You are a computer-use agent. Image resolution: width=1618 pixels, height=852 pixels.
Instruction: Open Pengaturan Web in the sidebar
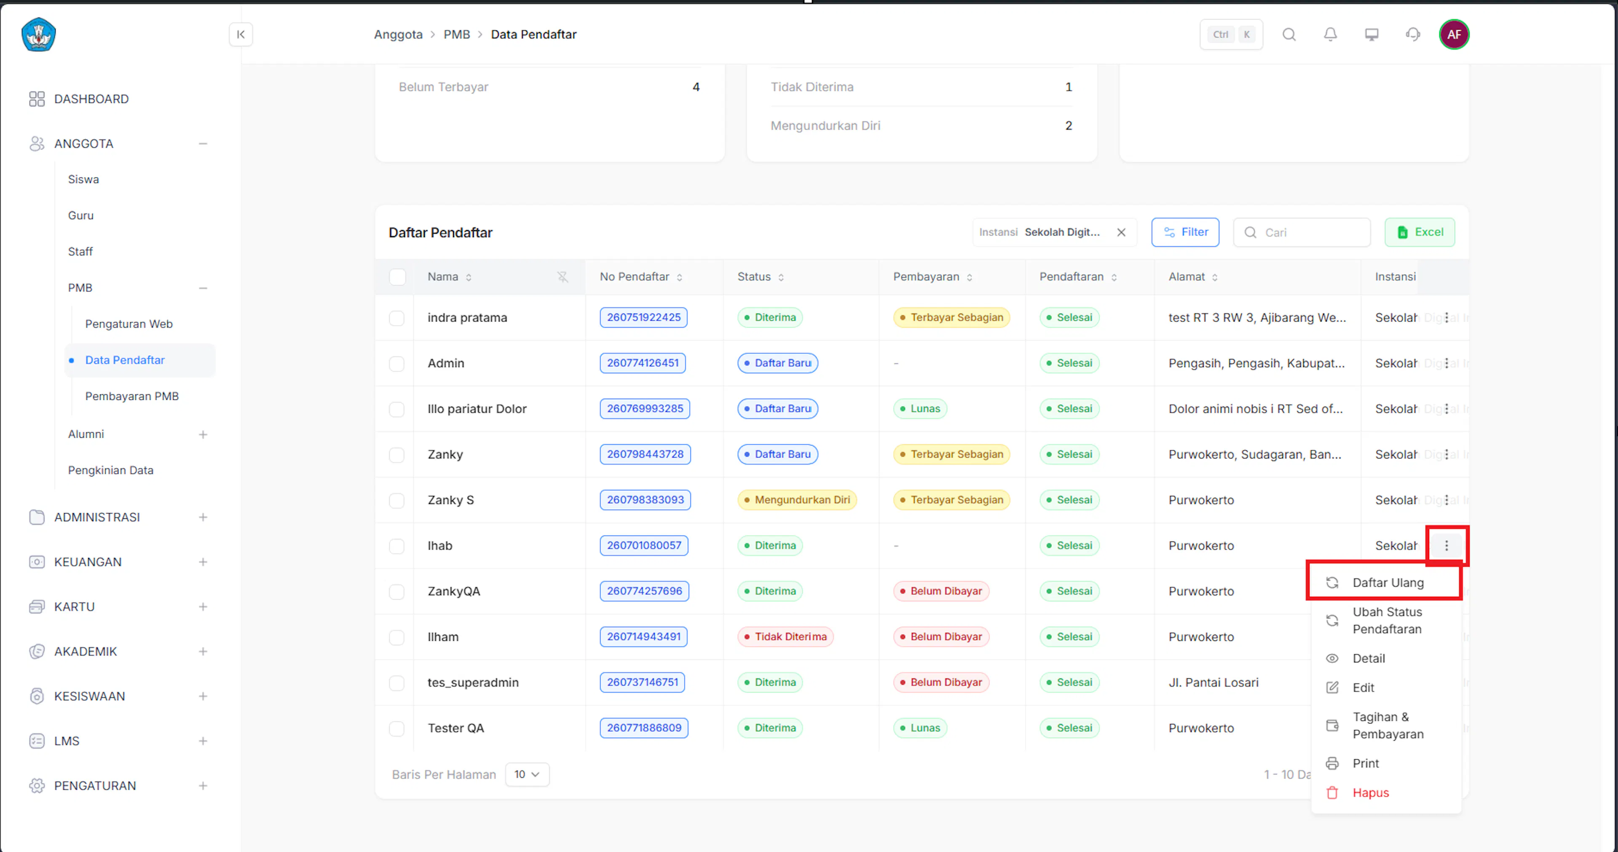tap(129, 324)
